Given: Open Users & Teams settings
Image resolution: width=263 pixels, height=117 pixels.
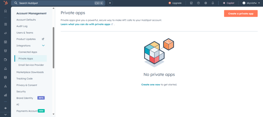Looking at the screenshot, I should [25, 33].
